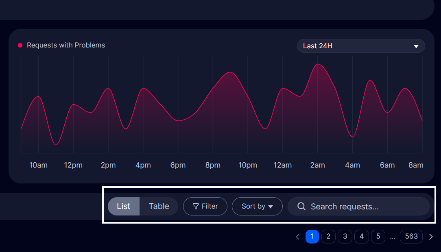The image size is (441, 252).
Task: Go to page 3
Action: pos(345,236)
